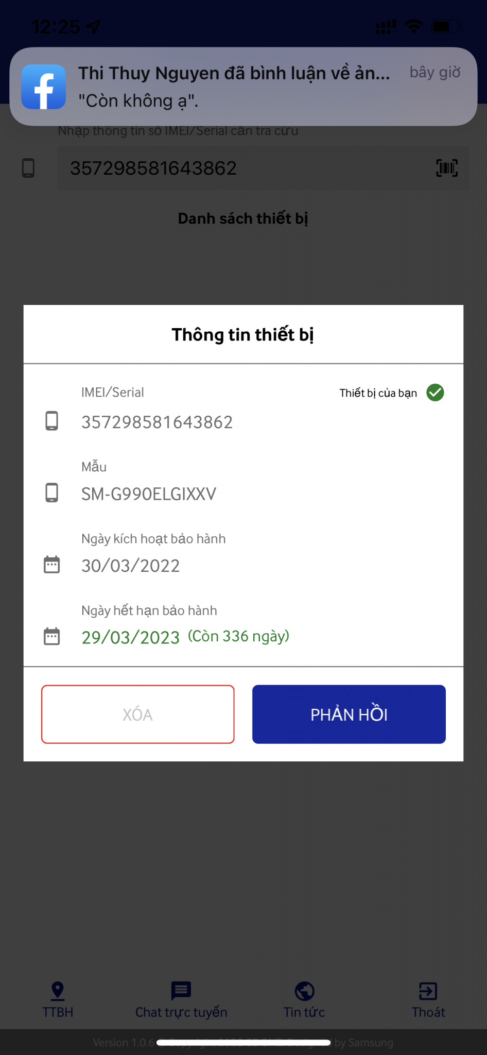Tap the model number SM-G990ELGIXXV
The width and height of the screenshot is (487, 1055).
149,494
